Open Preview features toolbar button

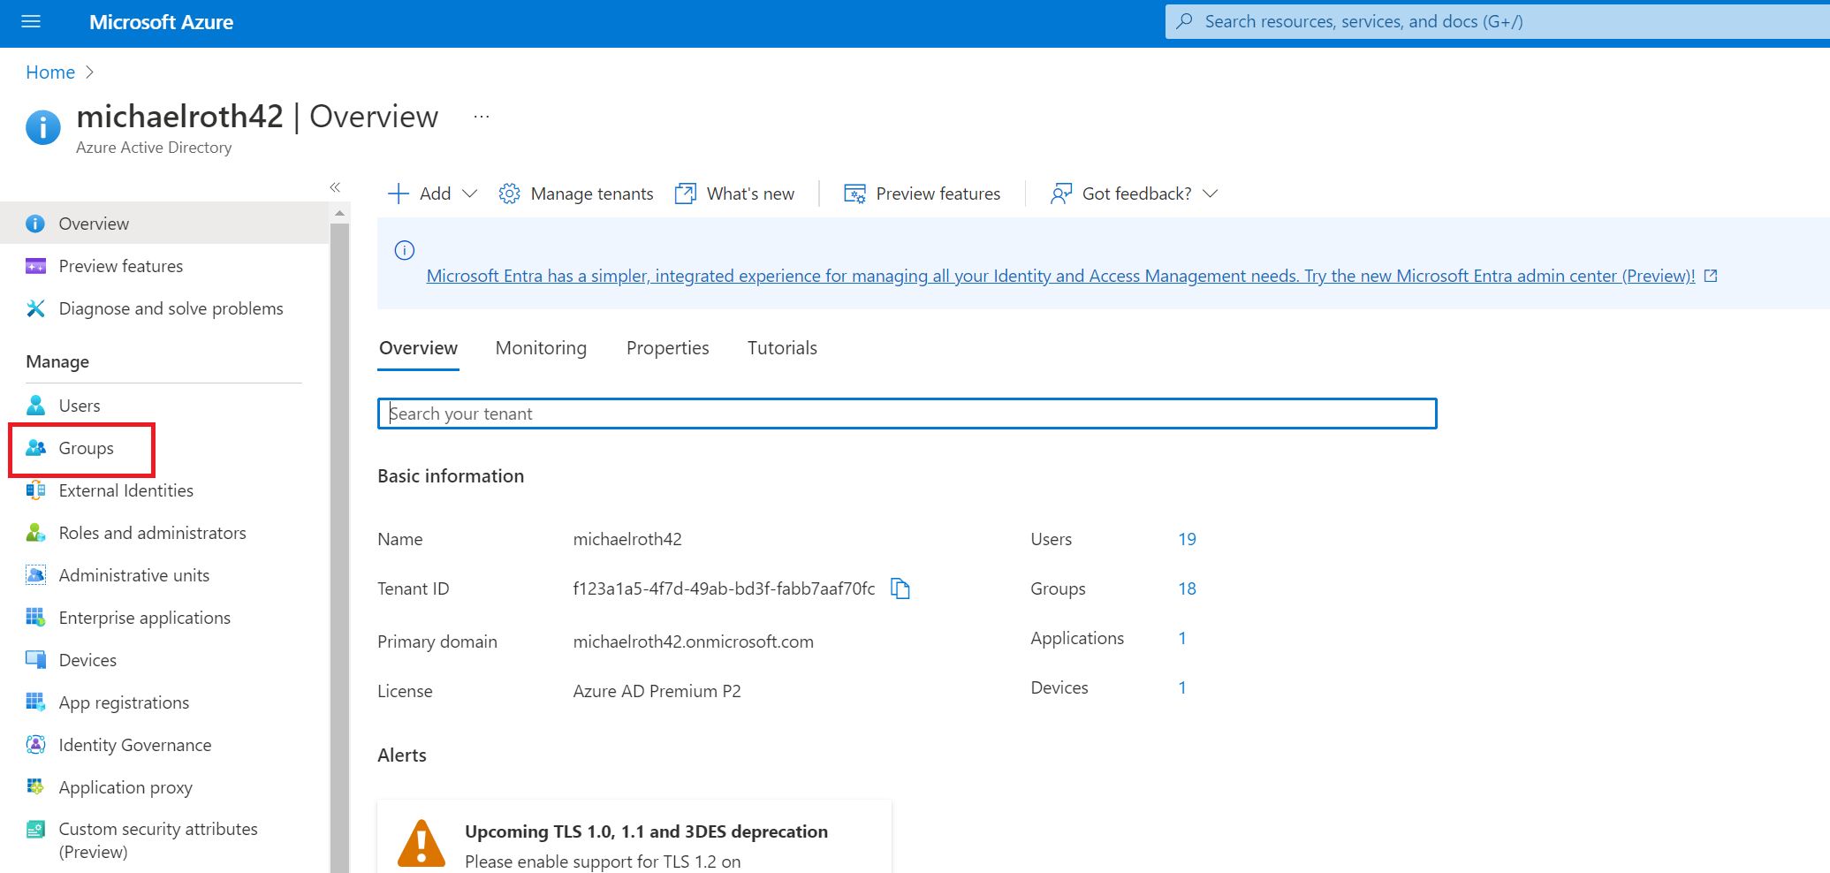pyautogui.click(x=923, y=194)
